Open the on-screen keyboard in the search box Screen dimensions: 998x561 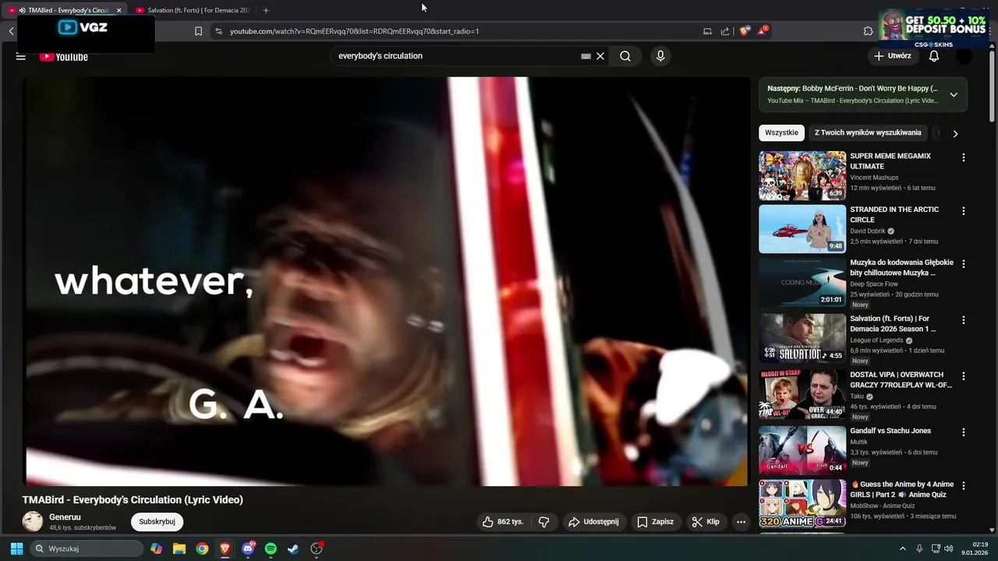click(x=586, y=56)
